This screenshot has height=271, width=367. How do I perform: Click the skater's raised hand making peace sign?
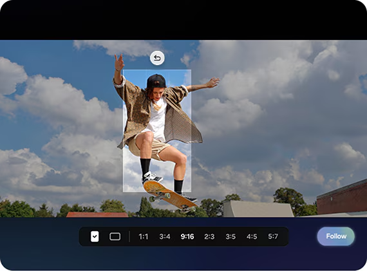[119, 62]
